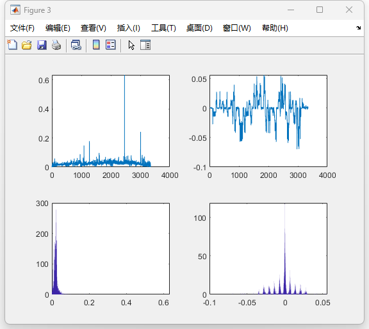Insert legend using the toolbar icon
The width and height of the screenshot is (369, 329).
pos(111,45)
